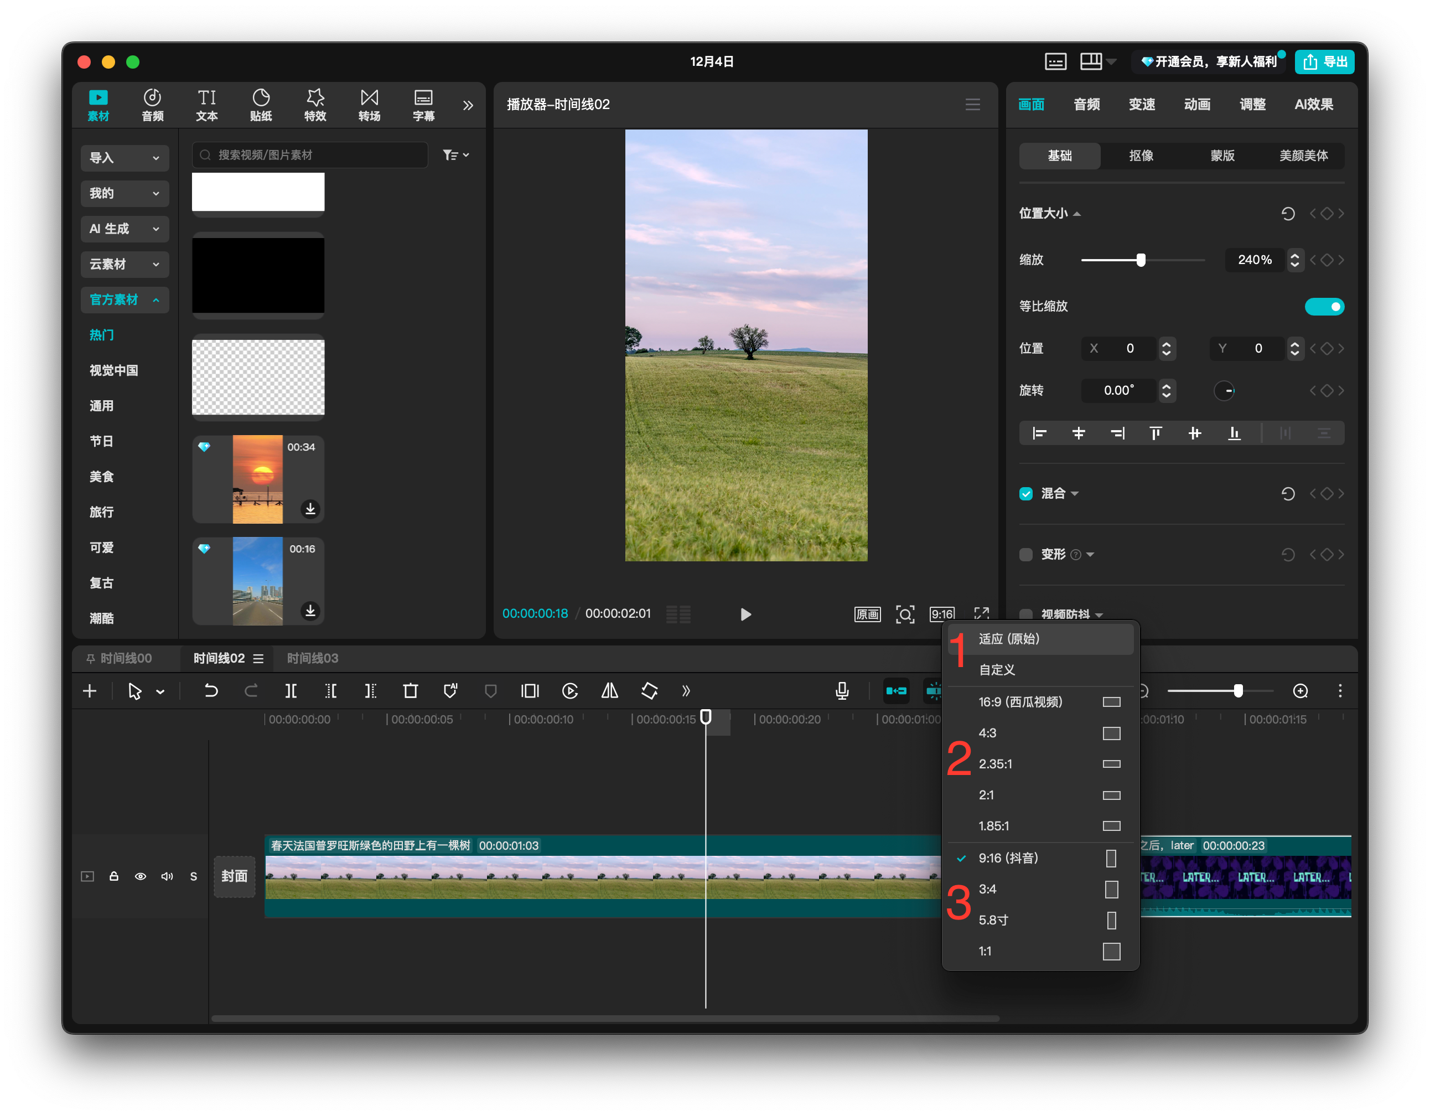Select the sunset 00:34 clip thumbnail

[258, 479]
